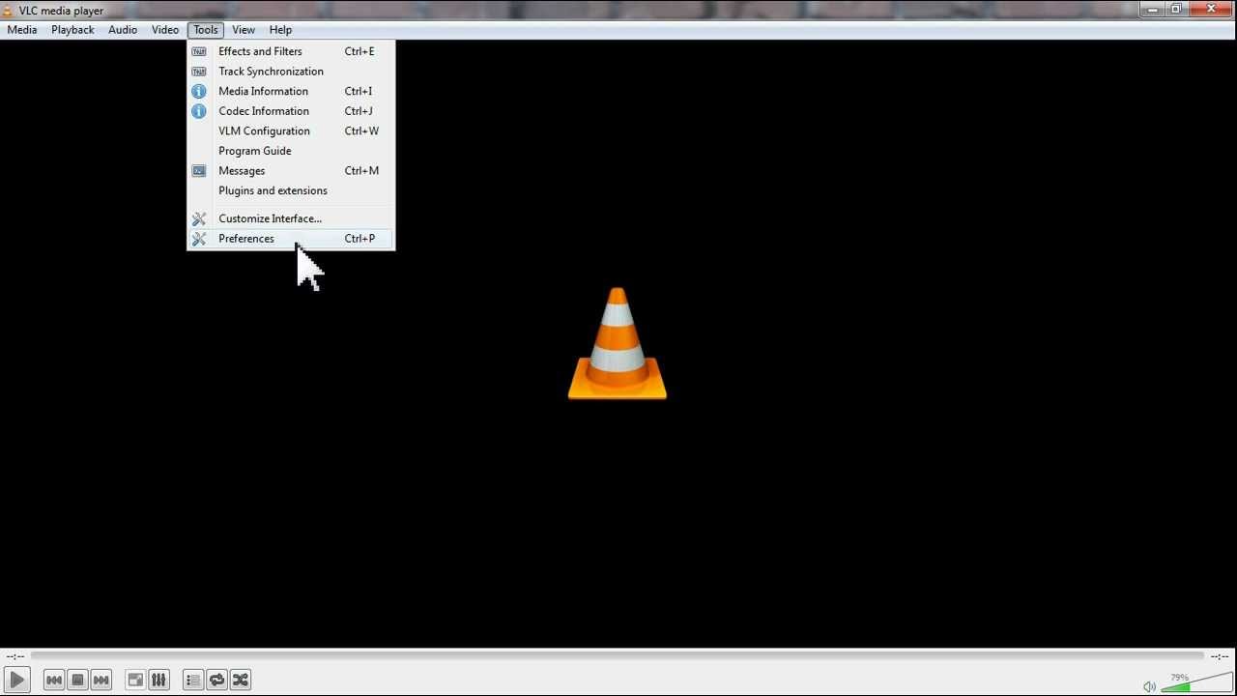
Task: Click the Play button
Action: (16, 680)
